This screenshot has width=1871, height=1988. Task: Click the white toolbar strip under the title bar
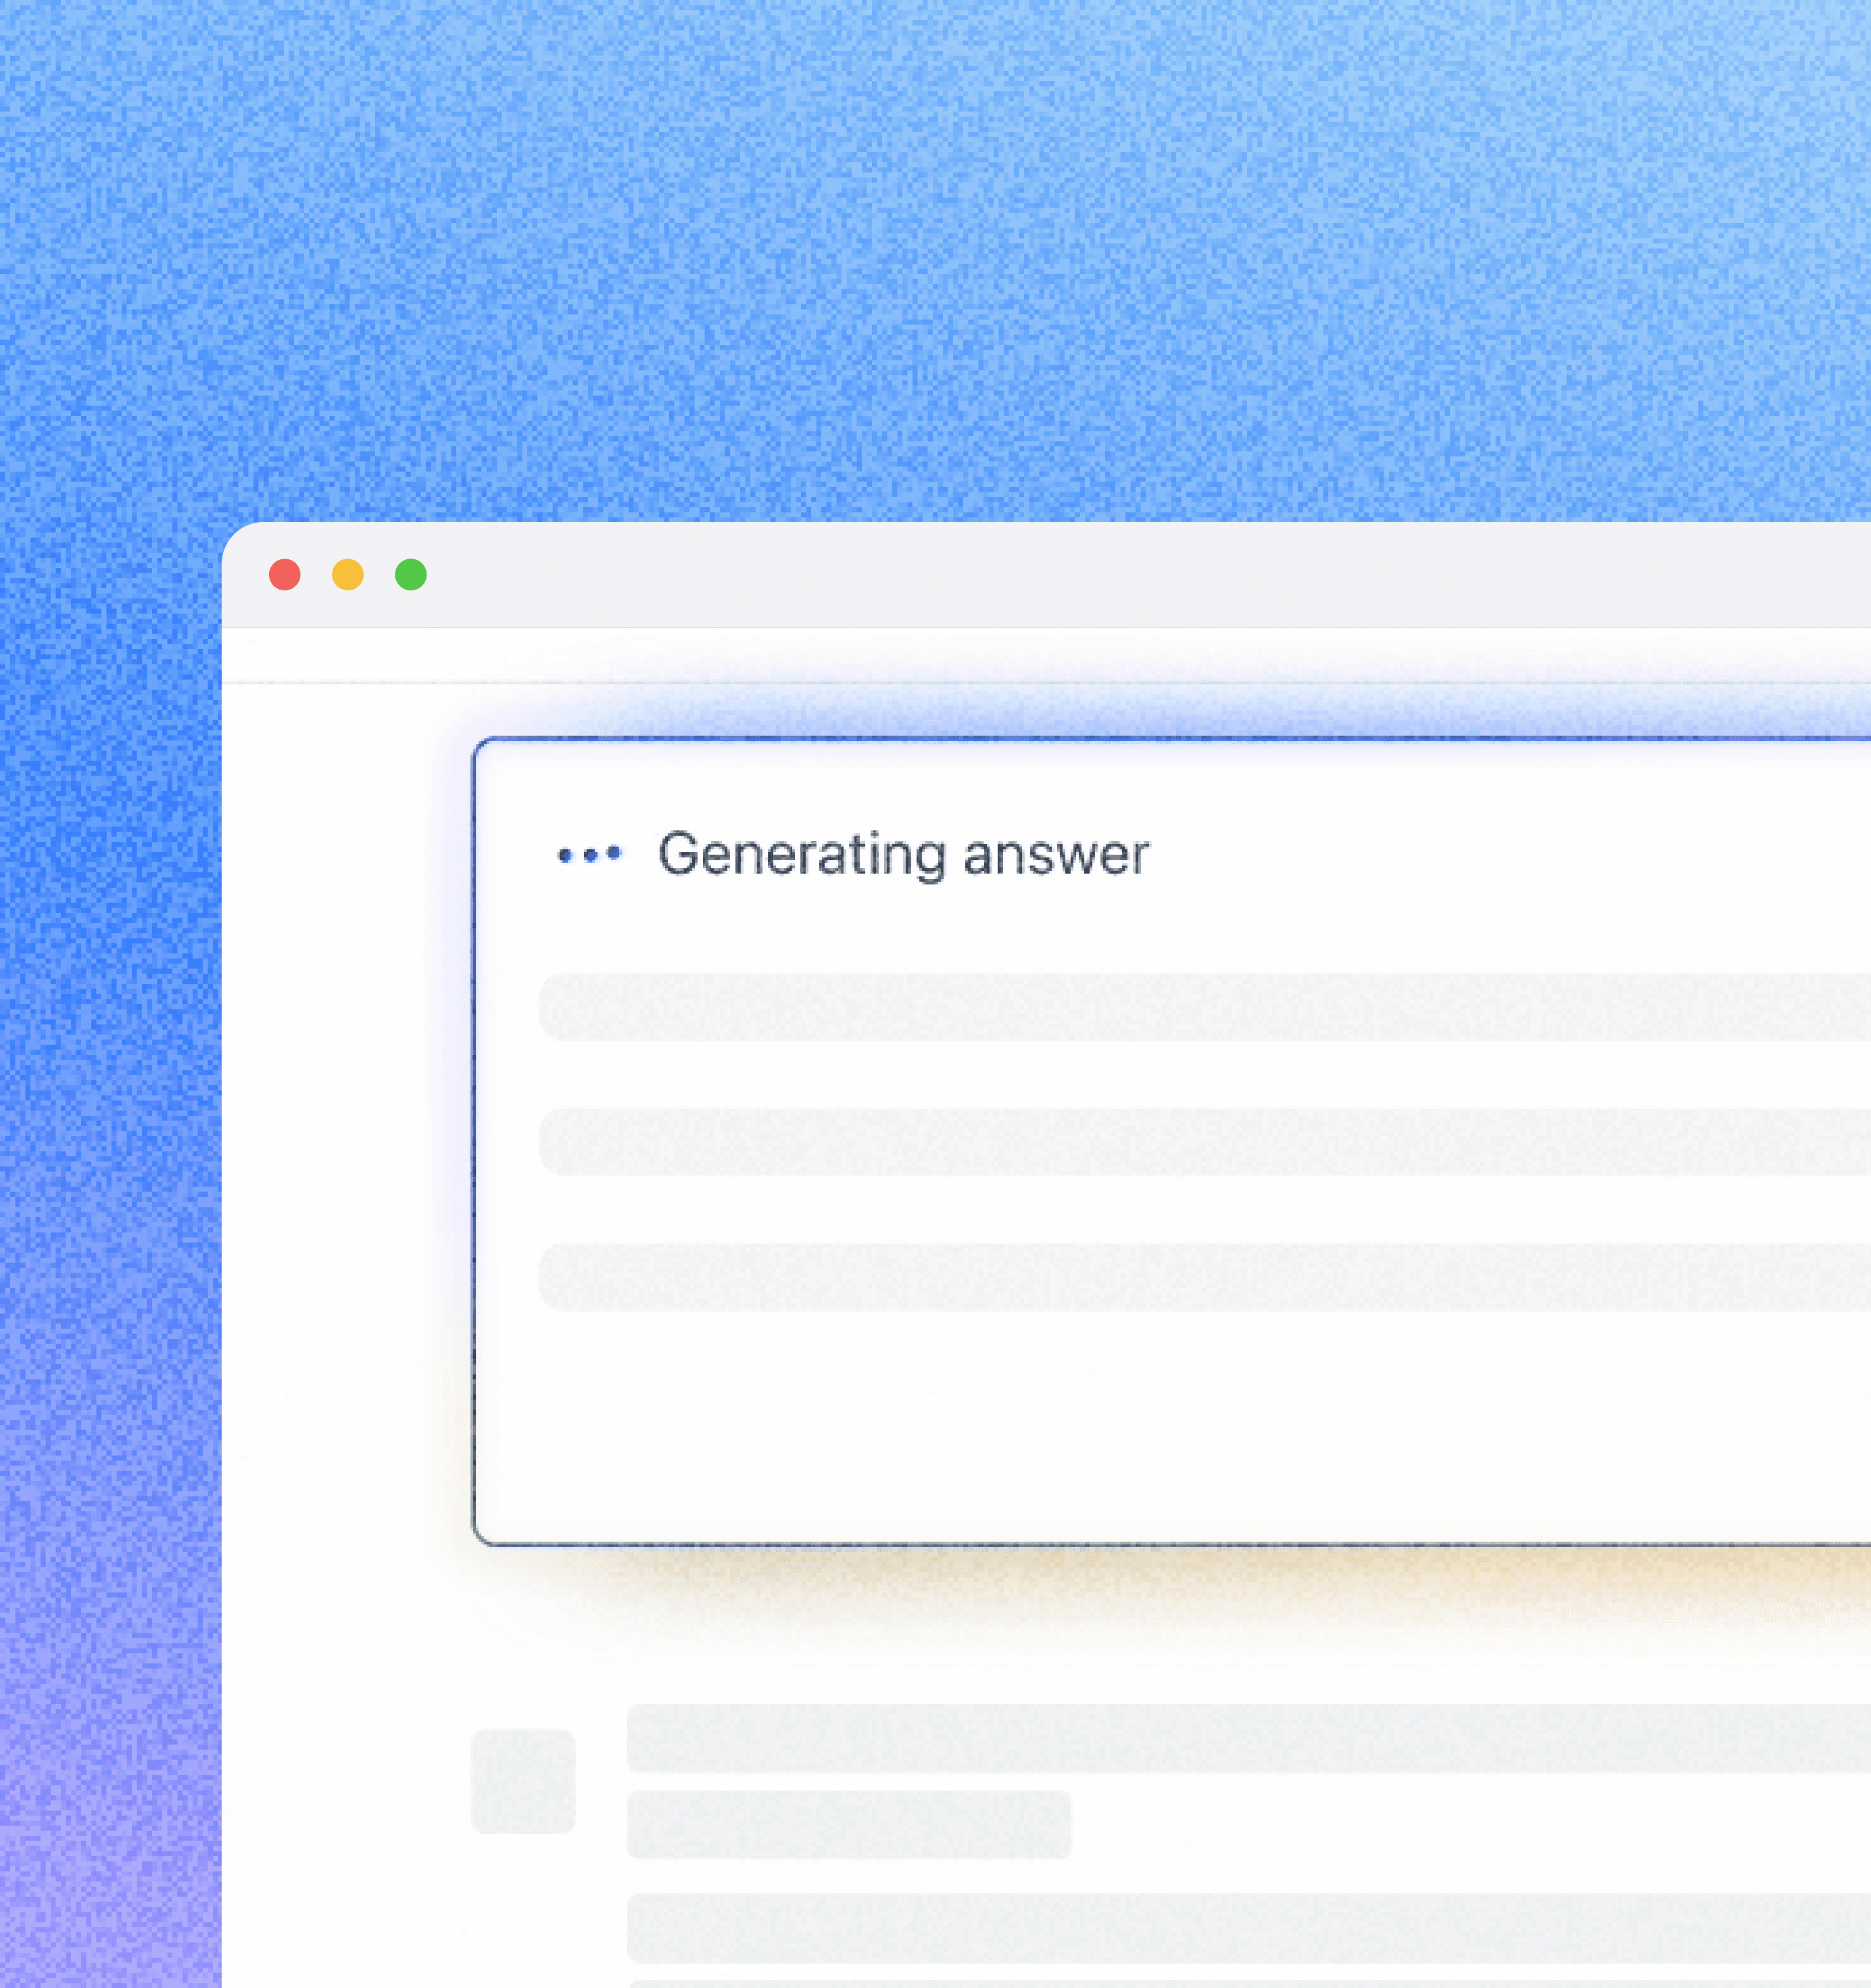coord(1000,655)
